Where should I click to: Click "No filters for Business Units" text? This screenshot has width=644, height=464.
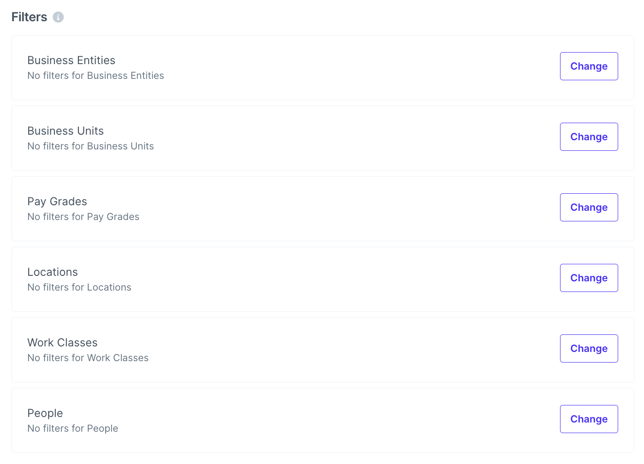90,146
